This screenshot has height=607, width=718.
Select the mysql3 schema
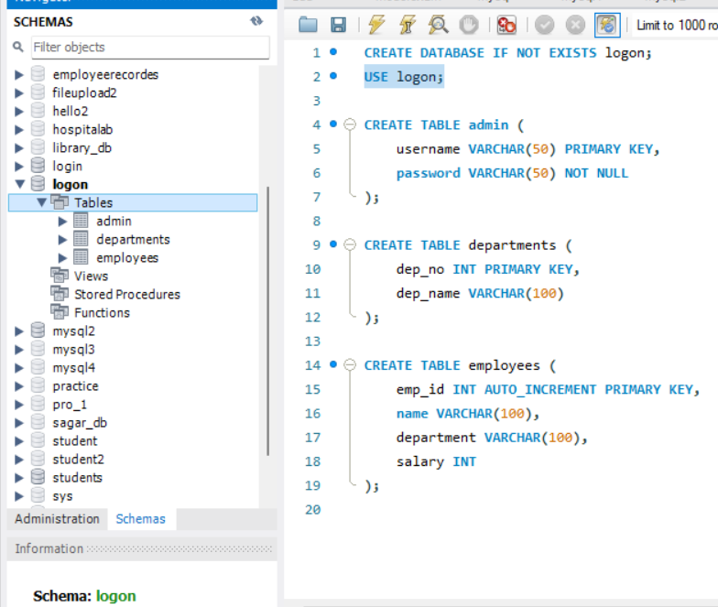73,350
